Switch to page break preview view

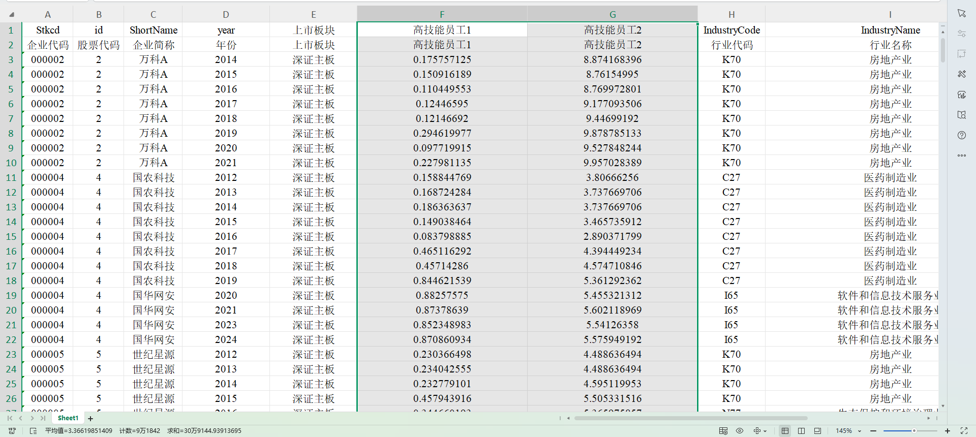(801, 431)
